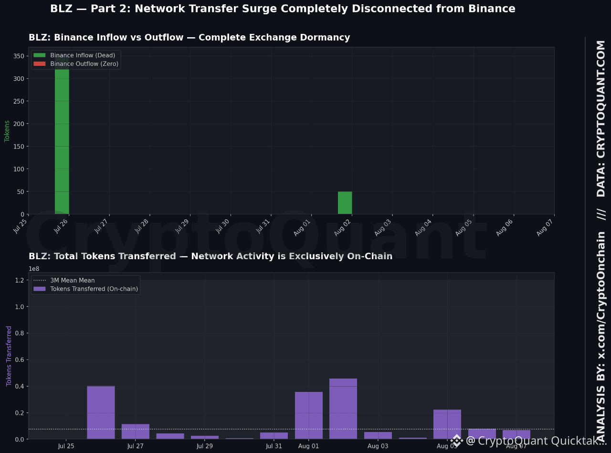The width and height of the screenshot is (611, 453).
Task: Open the vertical 'x.com/CryptoOnchain' analysis link
Action: (601, 295)
